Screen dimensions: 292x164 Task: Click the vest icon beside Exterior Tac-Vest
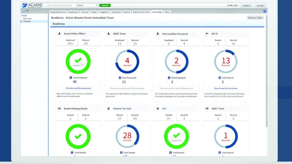pos(109,108)
